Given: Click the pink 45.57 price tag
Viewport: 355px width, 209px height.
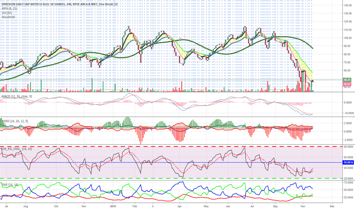Looking at the screenshot, I should (x=347, y=84).
